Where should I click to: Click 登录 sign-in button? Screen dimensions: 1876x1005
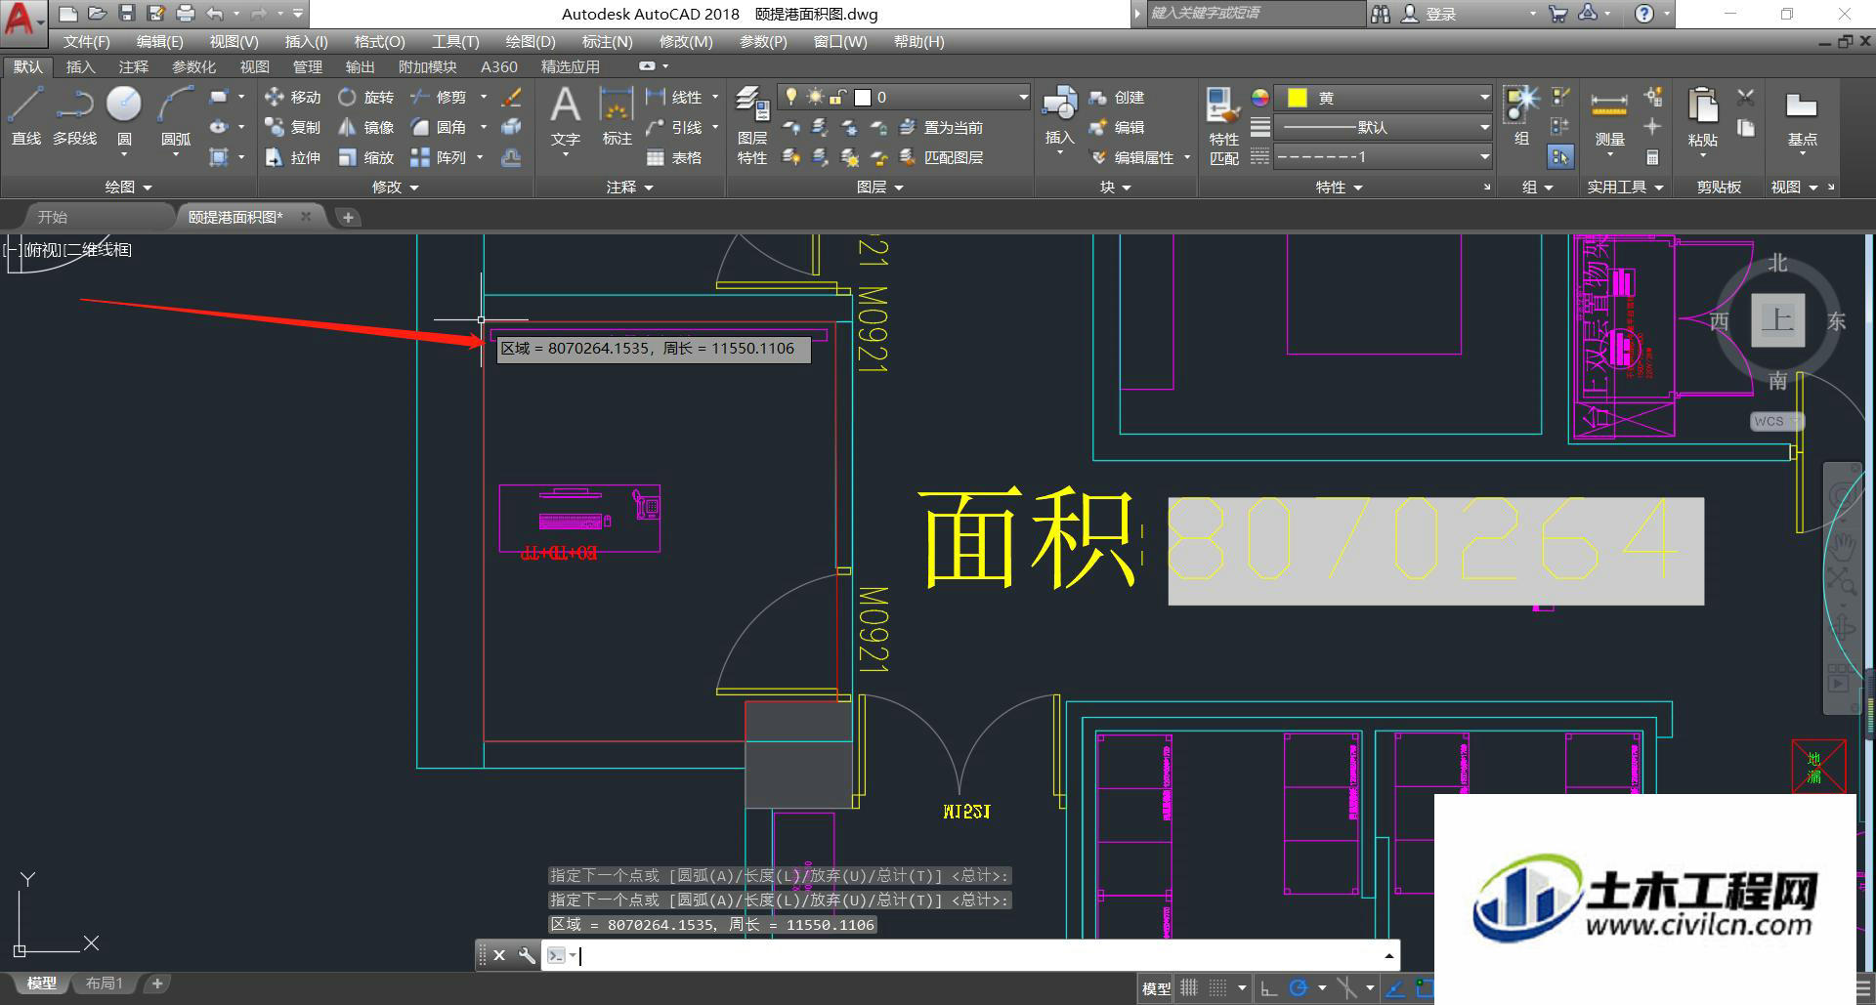[x=1429, y=14]
